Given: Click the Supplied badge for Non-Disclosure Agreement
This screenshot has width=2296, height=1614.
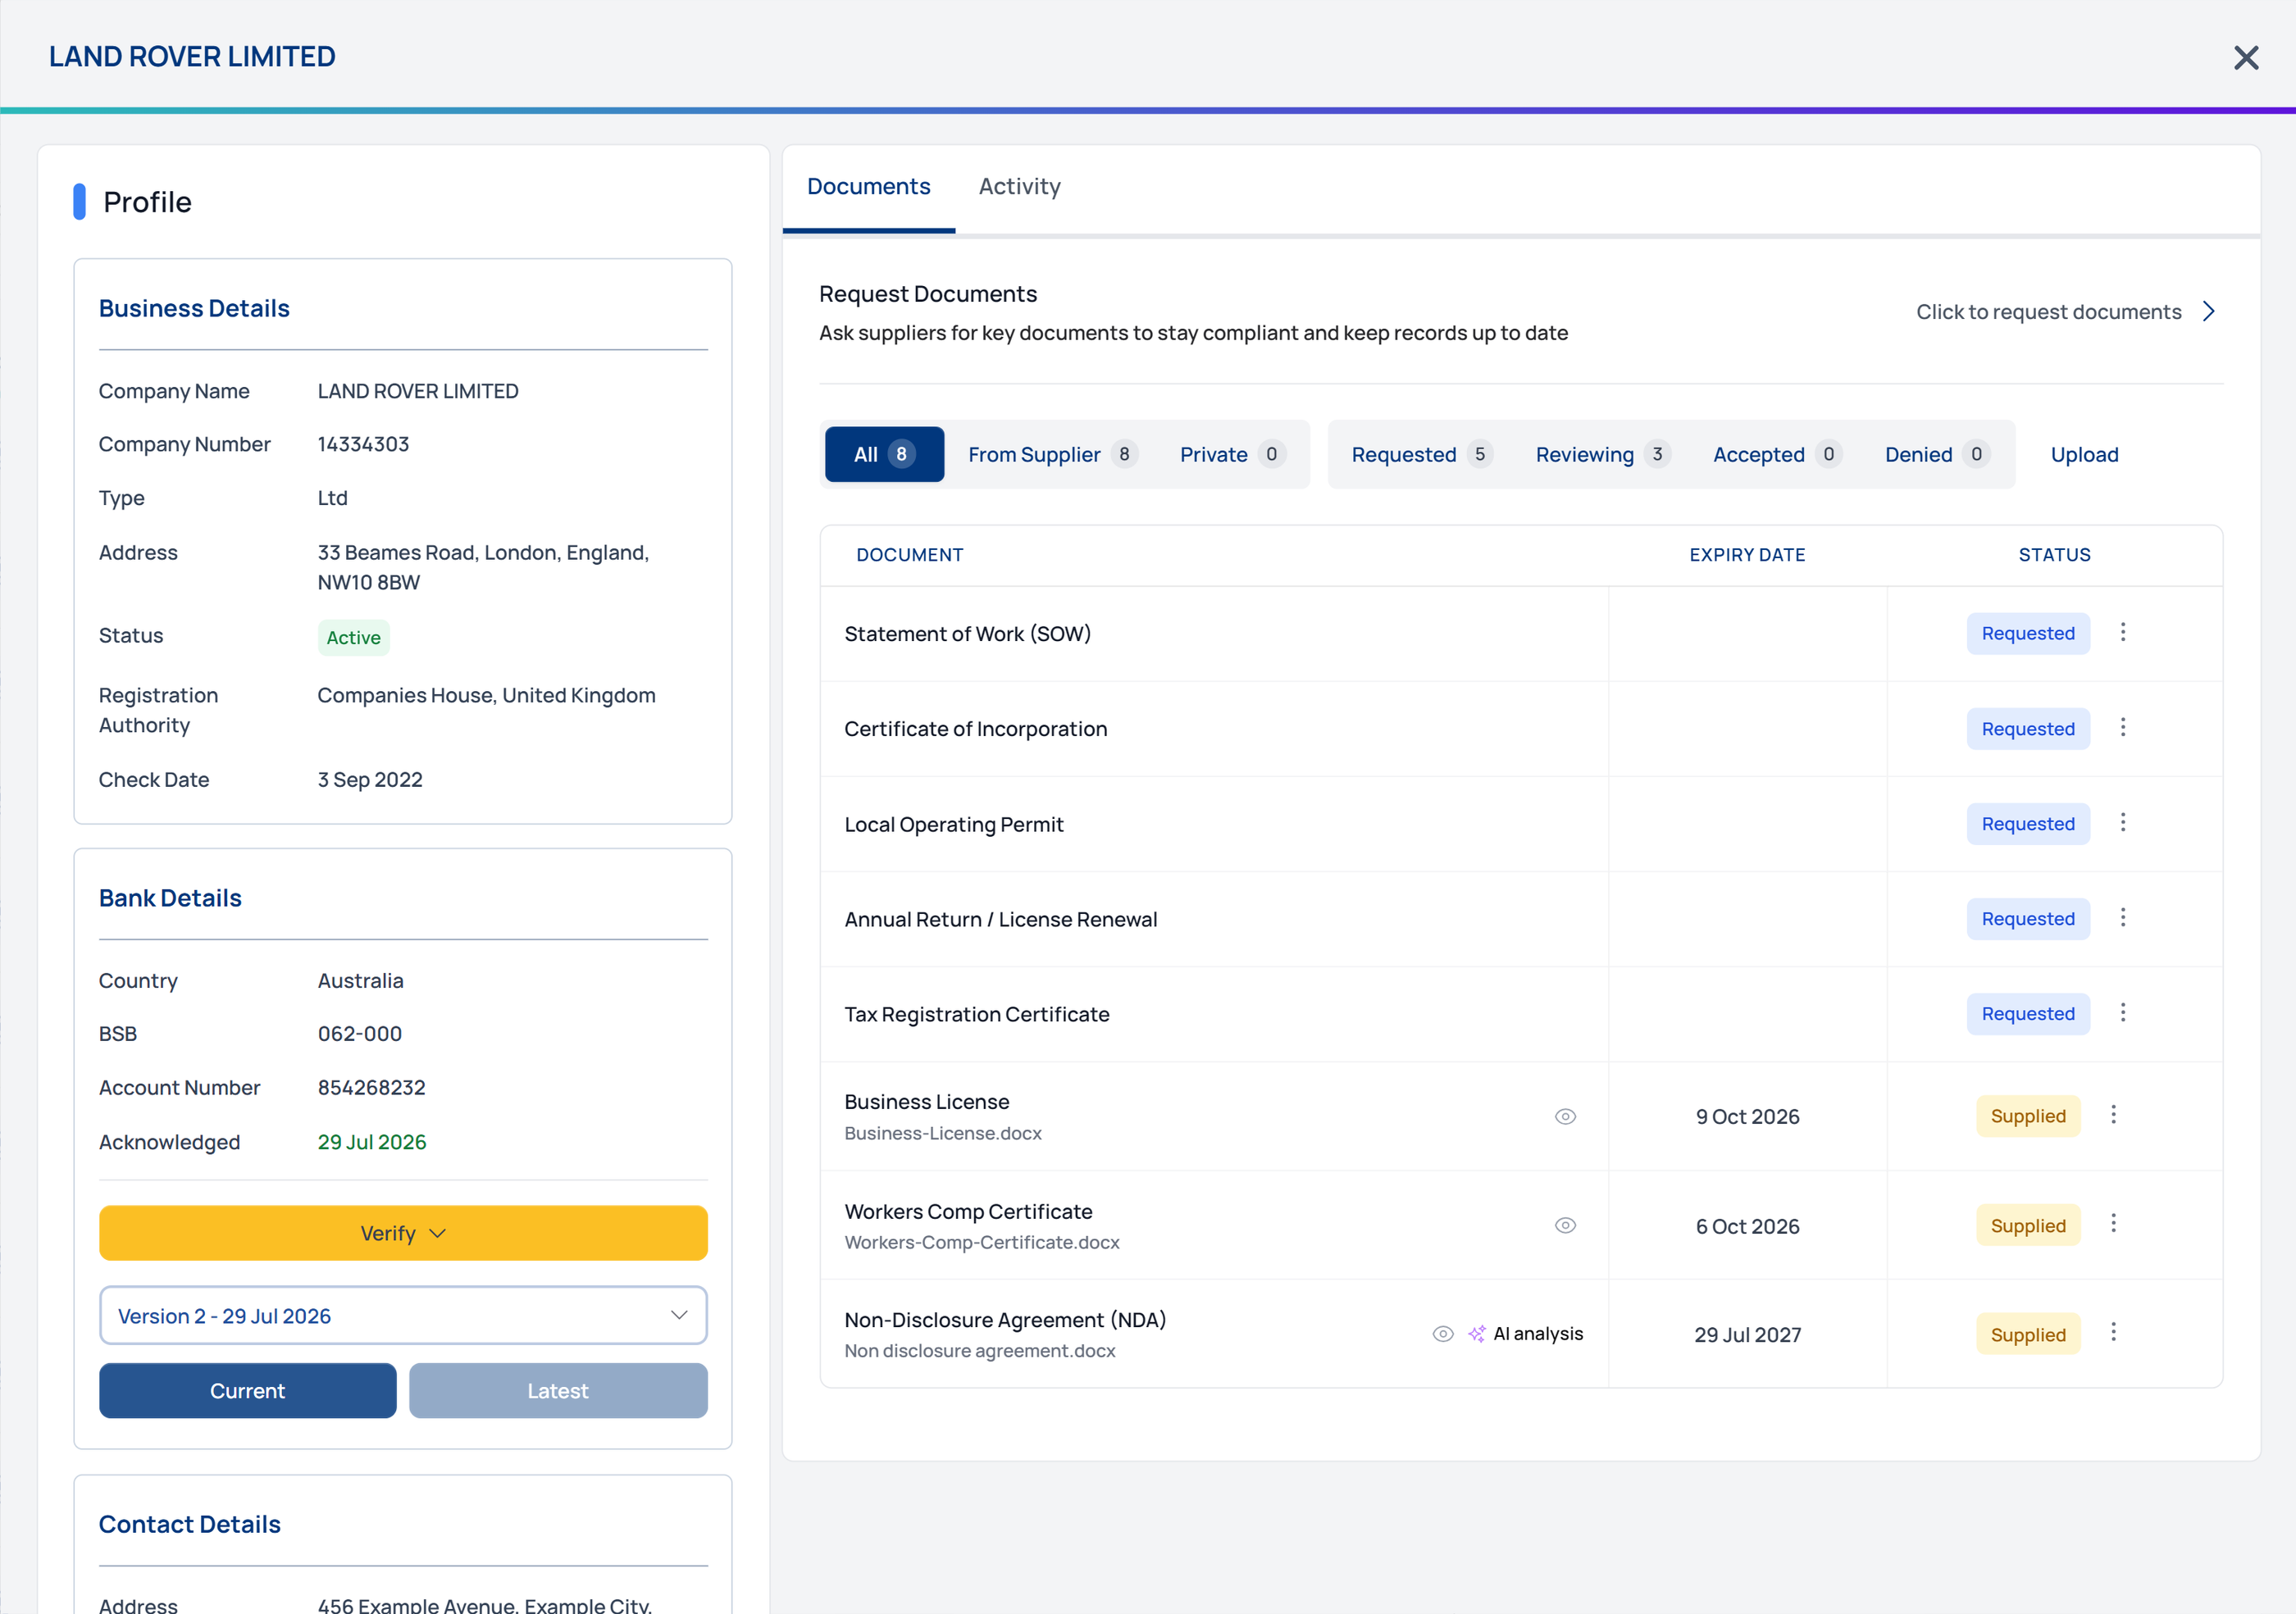Looking at the screenshot, I should coord(2028,1334).
